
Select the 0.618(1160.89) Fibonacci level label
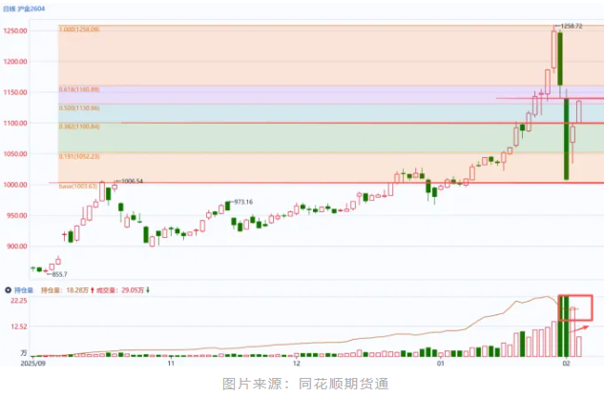tap(79, 89)
